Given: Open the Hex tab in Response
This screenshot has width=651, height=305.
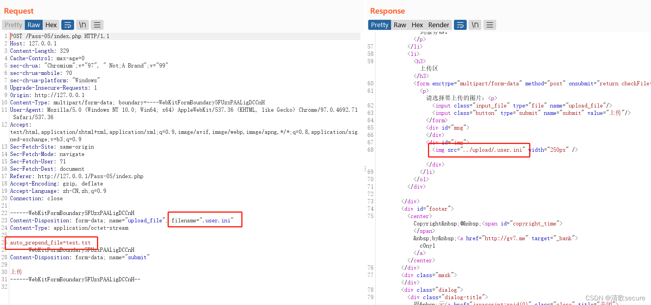Looking at the screenshot, I should click(417, 25).
